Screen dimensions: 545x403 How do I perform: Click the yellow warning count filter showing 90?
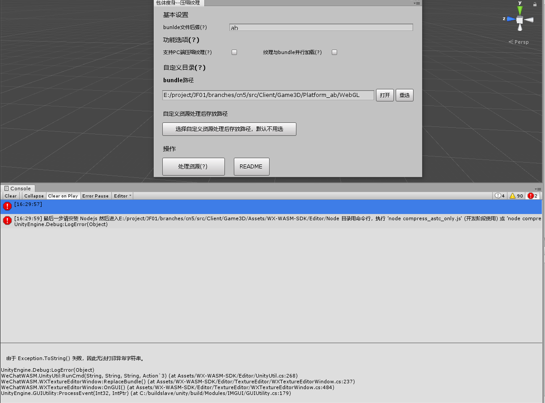(x=515, y=196)
